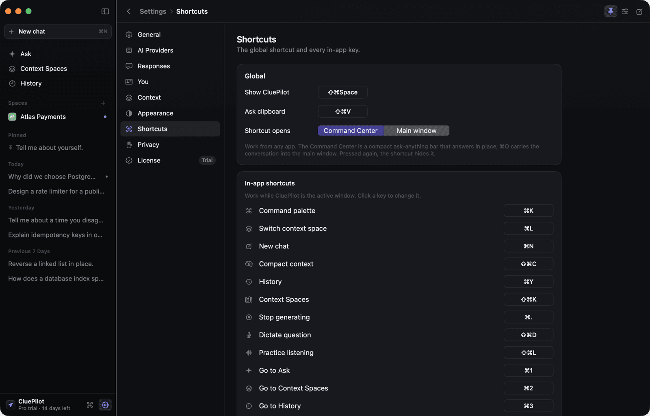650x416 pixels.
Task: Edit the Switch context space shortcut key
Action: pyautogui.click(x=528, y=228)
